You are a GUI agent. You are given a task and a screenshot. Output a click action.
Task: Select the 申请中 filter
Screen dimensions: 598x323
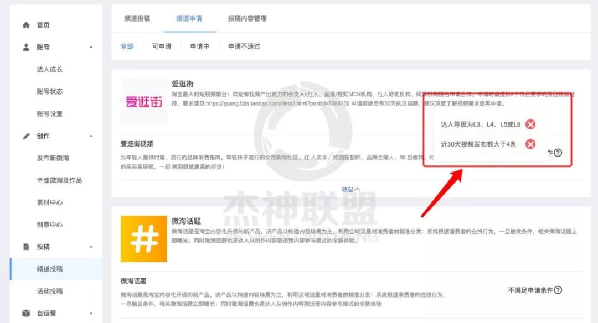click(x=200, y=46)
